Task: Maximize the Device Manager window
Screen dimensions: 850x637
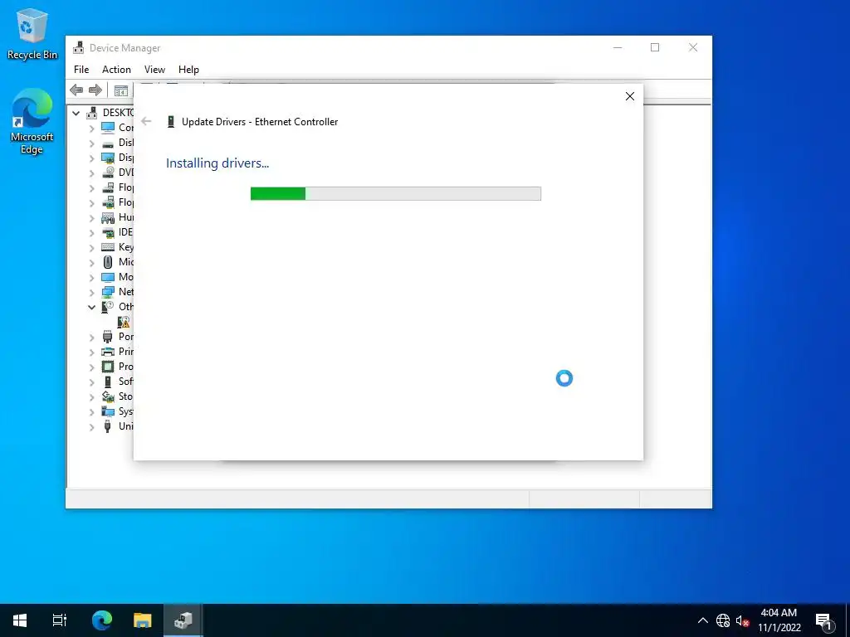Action: [x=655, y=47]
